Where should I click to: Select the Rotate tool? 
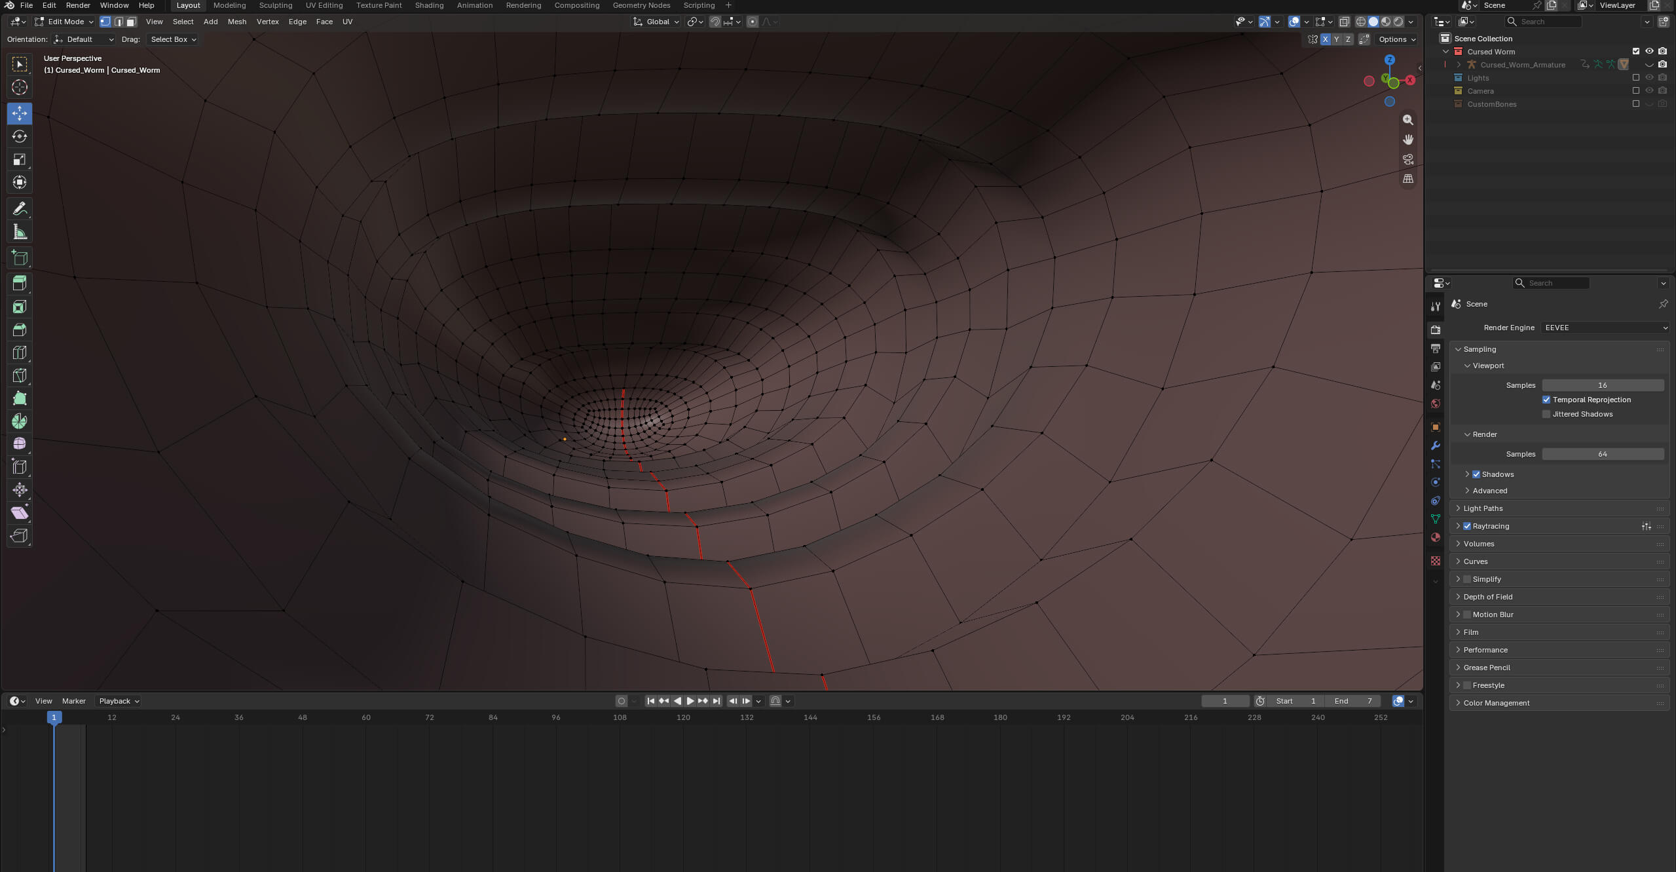20,136
